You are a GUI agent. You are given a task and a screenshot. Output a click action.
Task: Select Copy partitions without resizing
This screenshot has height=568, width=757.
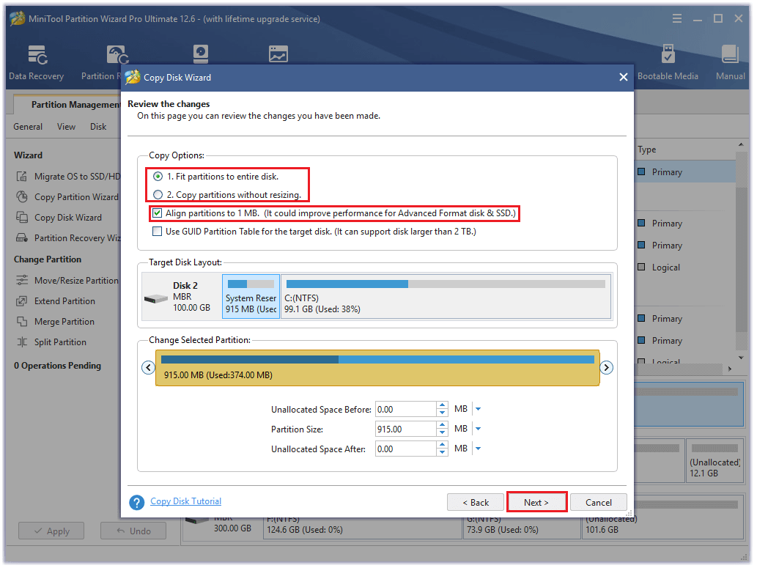pyautogui.click(x=158, y=195)
